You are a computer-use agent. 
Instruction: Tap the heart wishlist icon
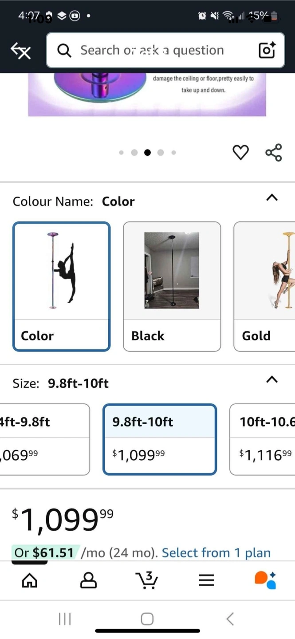[x=240, y=153]
